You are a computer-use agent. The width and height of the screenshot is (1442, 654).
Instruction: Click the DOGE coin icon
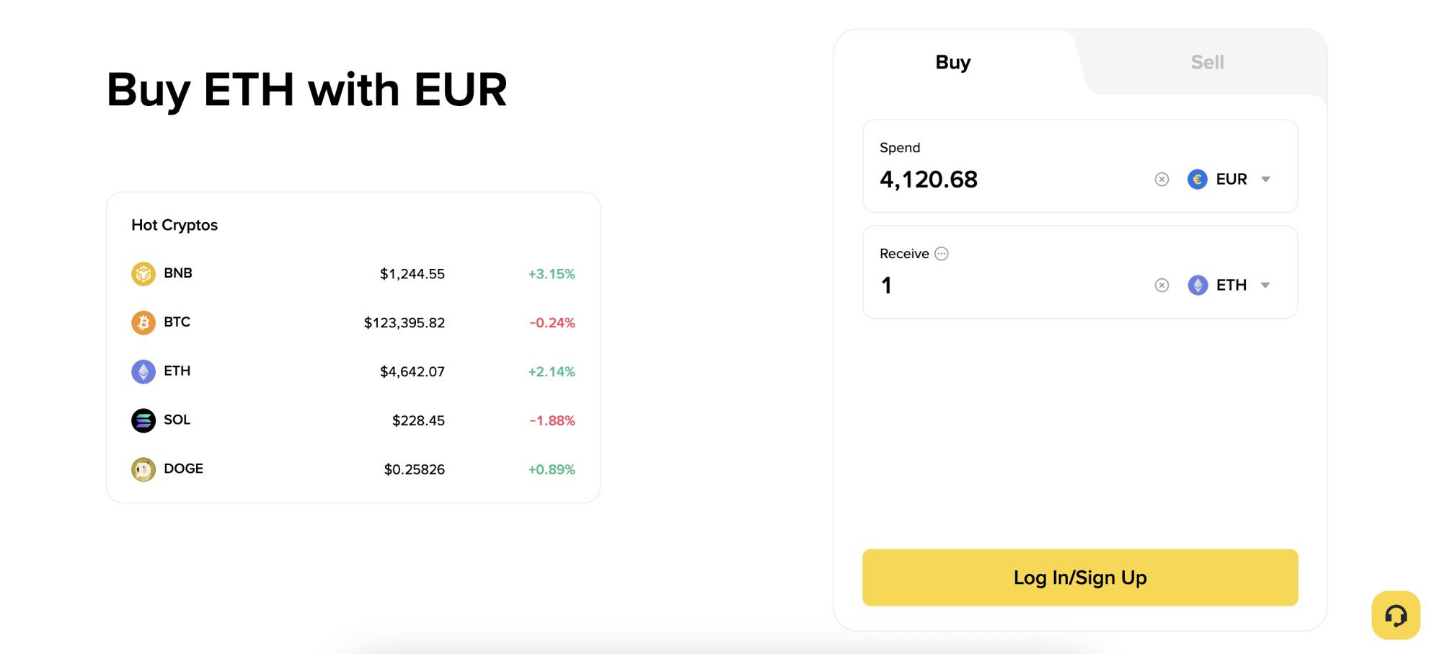pyautogui.click(x=143, y=469)
